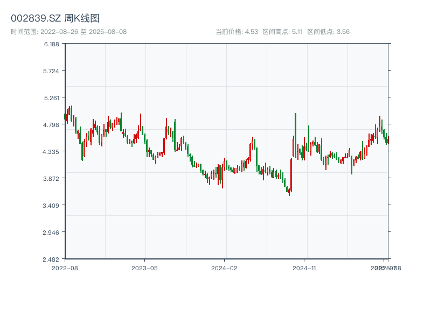431x323 pixels.
Task: Click the 区间低点 3.56 label
Action: coord(328,32)
